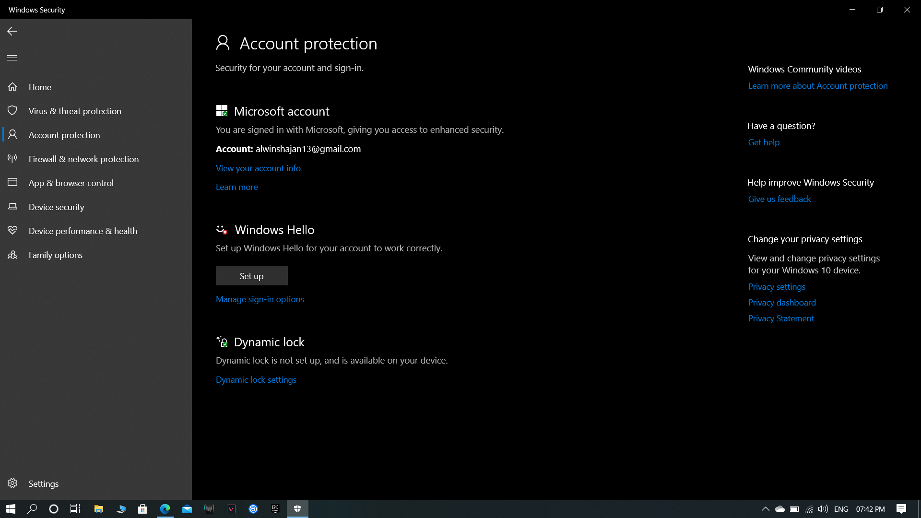Open Epic Games launcher from taskbar
Image resolution: width=921 pixels, height=518 pixels.
pyautogui.click(x=275, y=509)
